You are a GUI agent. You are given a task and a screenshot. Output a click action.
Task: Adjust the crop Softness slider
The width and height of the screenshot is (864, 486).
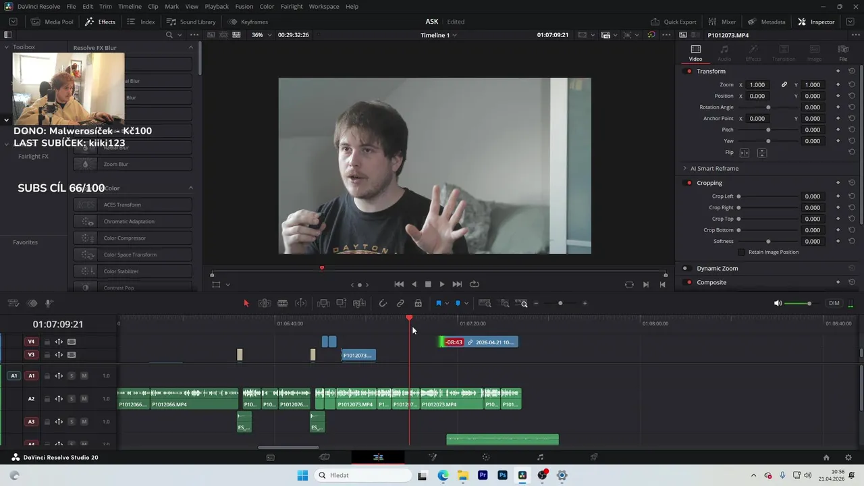[768, 241]
